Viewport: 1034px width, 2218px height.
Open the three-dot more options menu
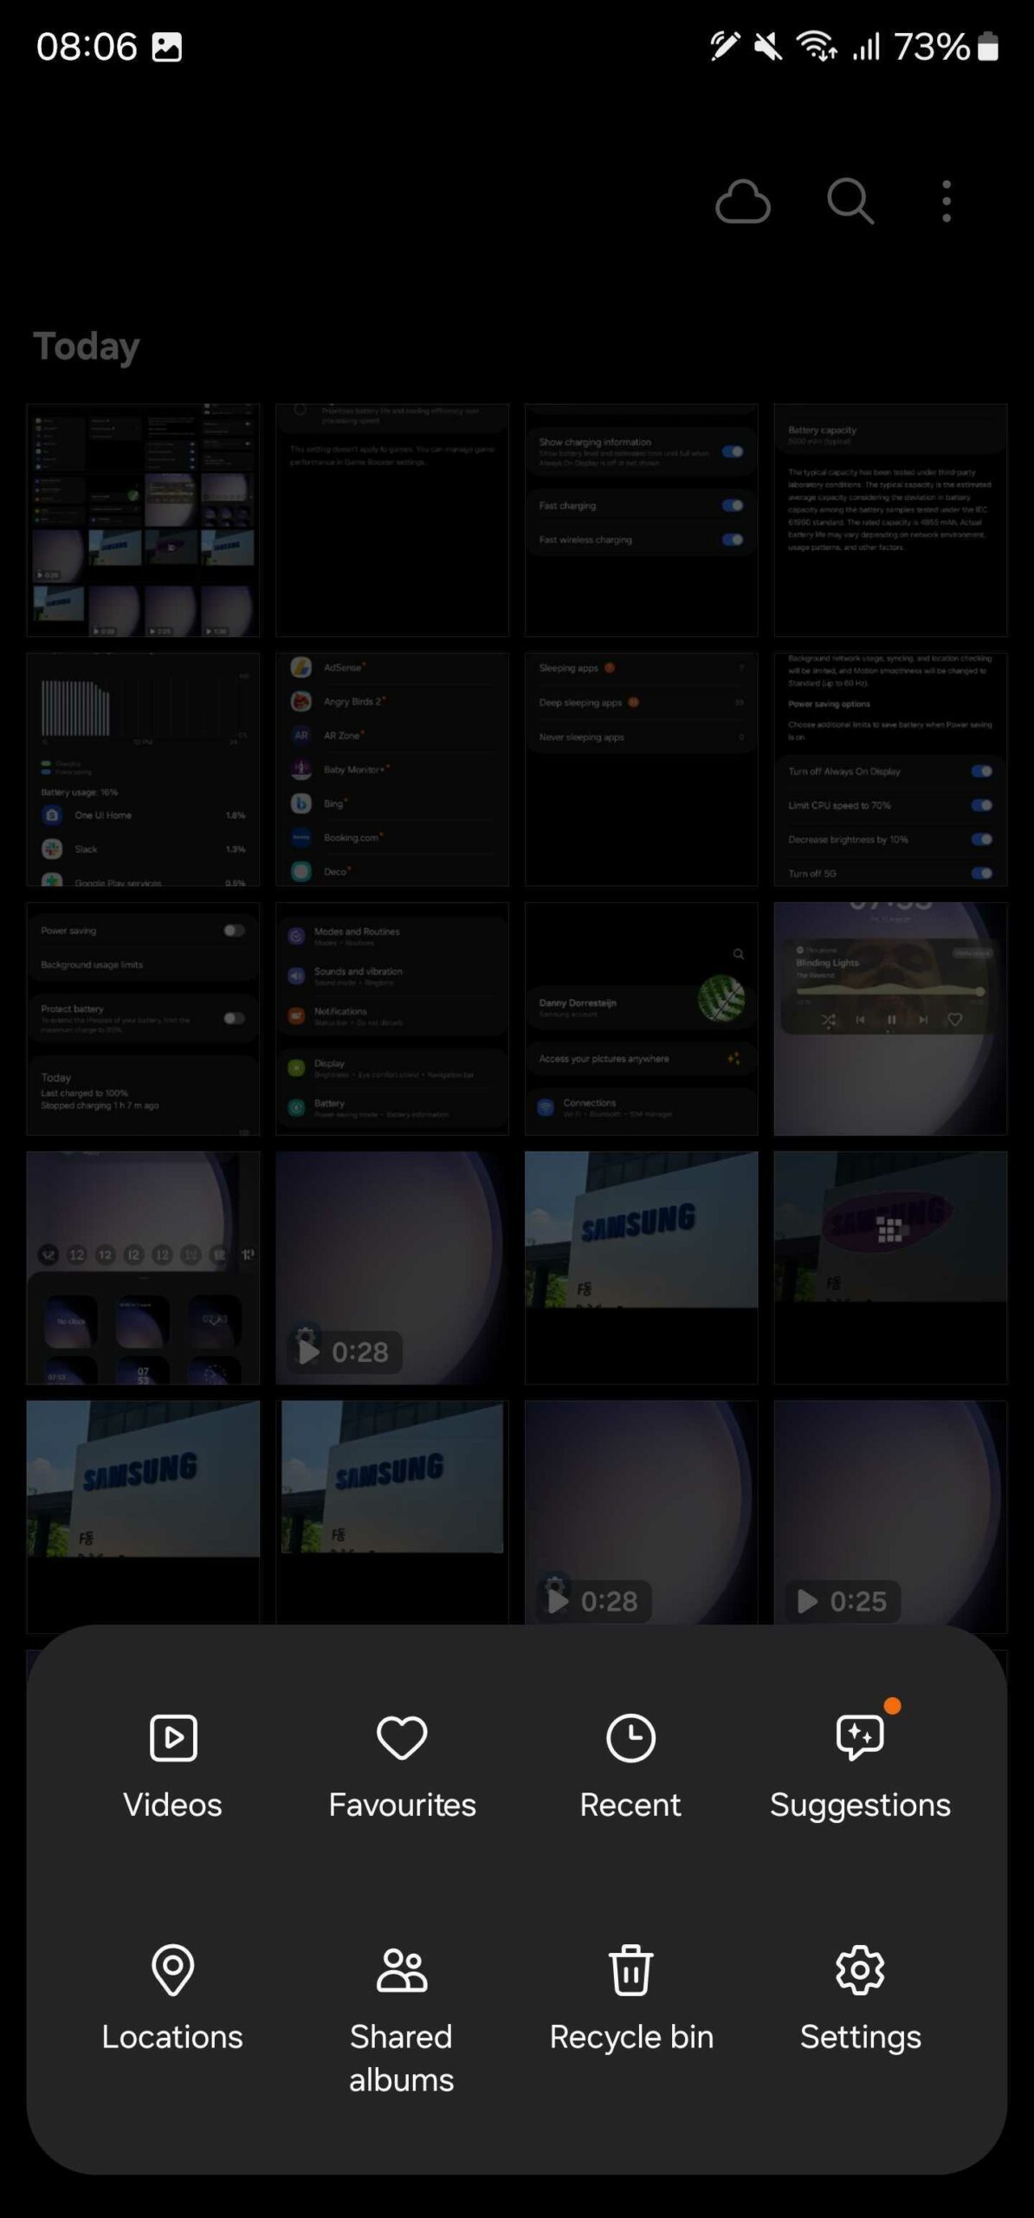[947, 202]
